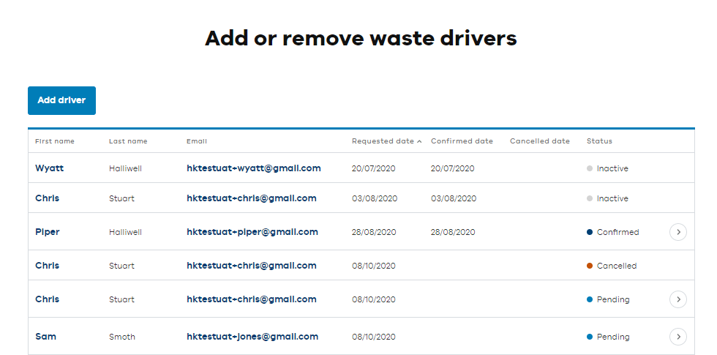
Task: Open email hktestuat+jones@gmail.com
Action: pos(252,337)
